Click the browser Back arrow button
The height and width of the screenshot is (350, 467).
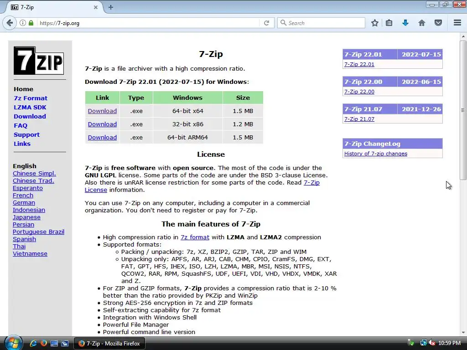10,23
